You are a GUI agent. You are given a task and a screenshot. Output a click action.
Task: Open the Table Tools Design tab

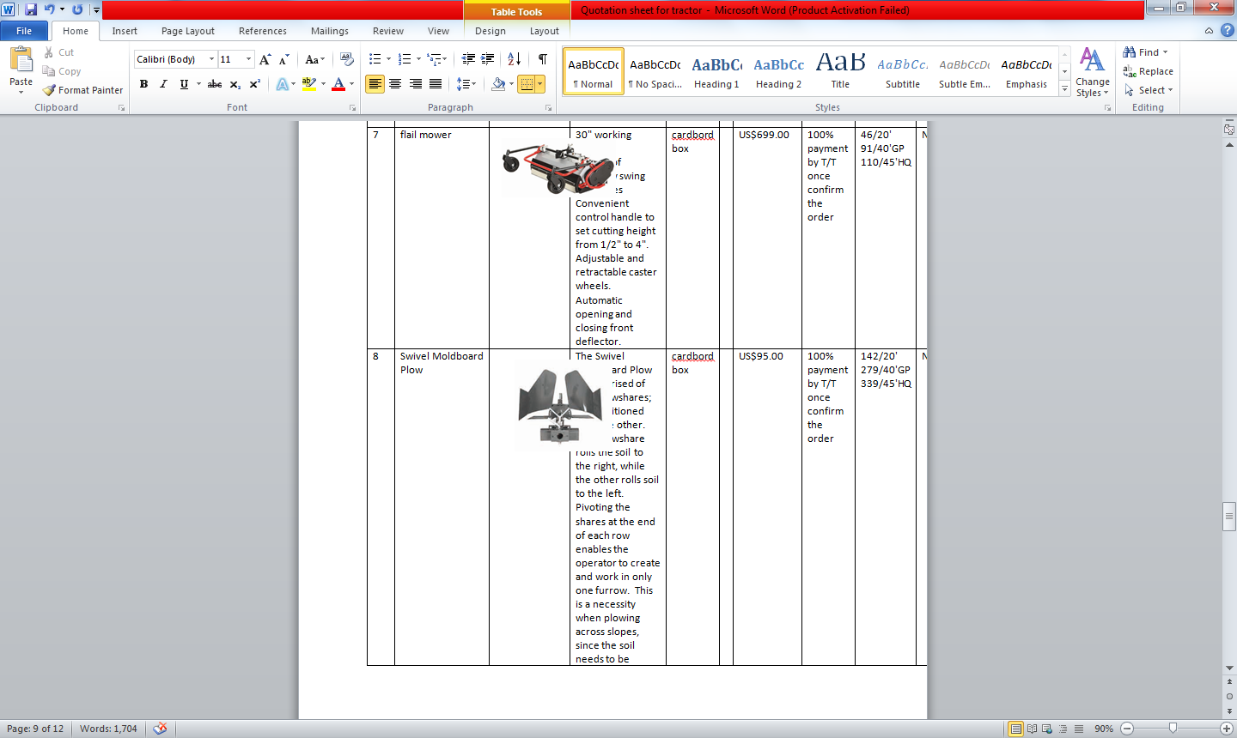click(x=490, y=31)
